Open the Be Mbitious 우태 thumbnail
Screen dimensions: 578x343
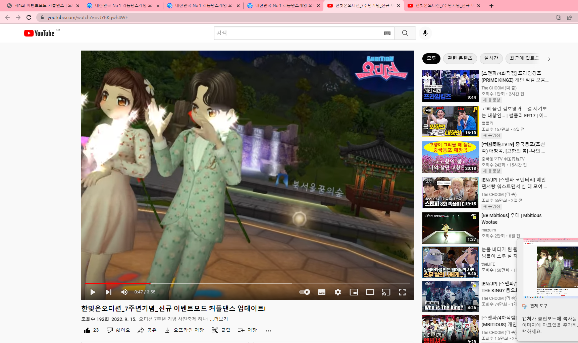pyautogui.click(x=451, y=228)
